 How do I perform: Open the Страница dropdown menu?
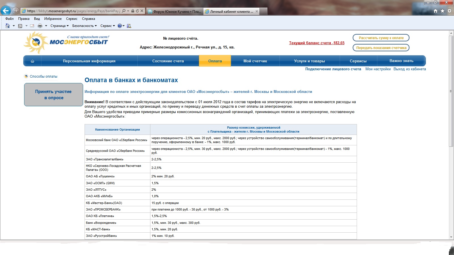point(60,26)
